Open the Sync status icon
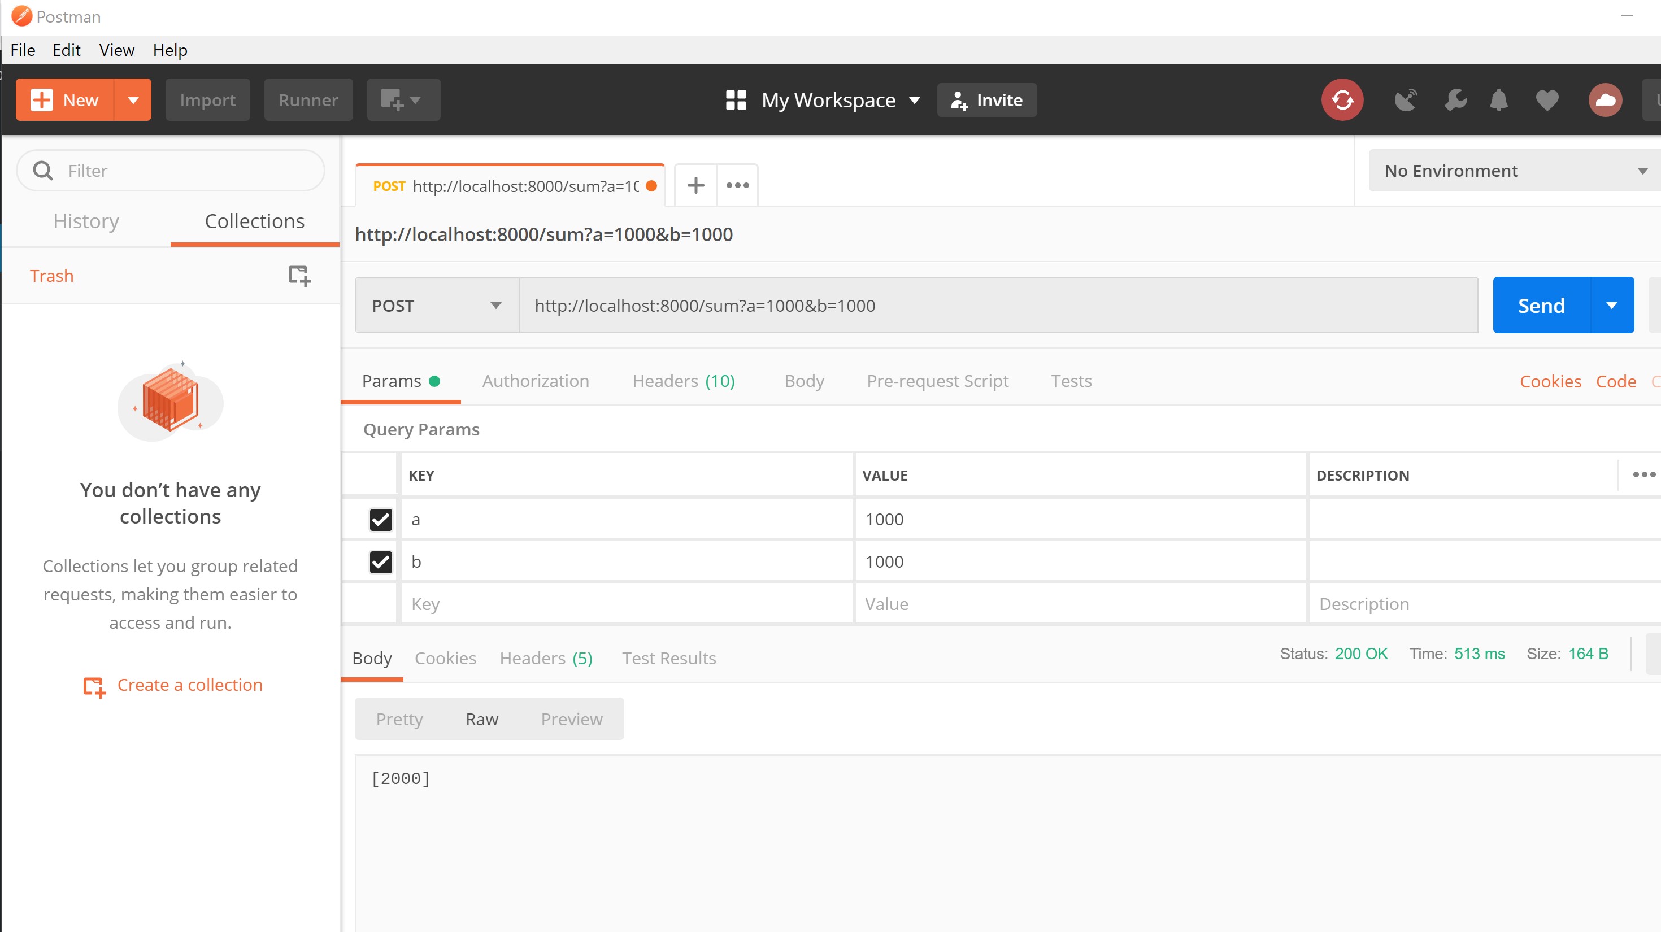 (1342, 100)
